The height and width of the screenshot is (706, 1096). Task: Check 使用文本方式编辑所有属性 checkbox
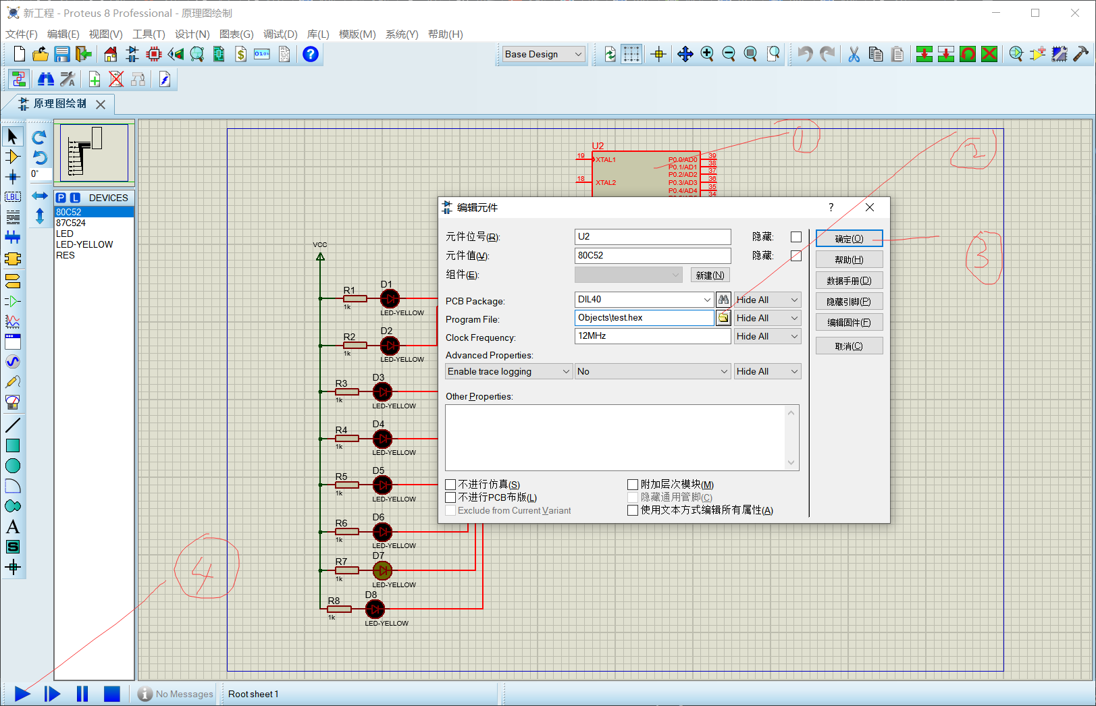633,510
